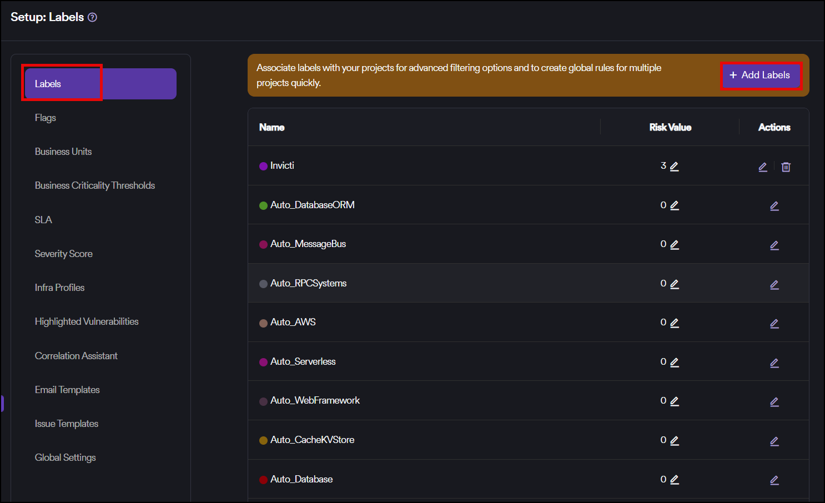Select the Severity Score menu item
This screenshot has width=825, height=503.
pyautogui.click(x=64, y=254)
